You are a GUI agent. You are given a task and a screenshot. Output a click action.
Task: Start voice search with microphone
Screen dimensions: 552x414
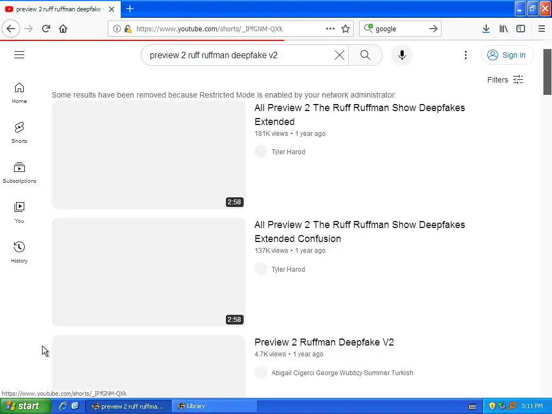pyautogui.click(x=402, y=55)
